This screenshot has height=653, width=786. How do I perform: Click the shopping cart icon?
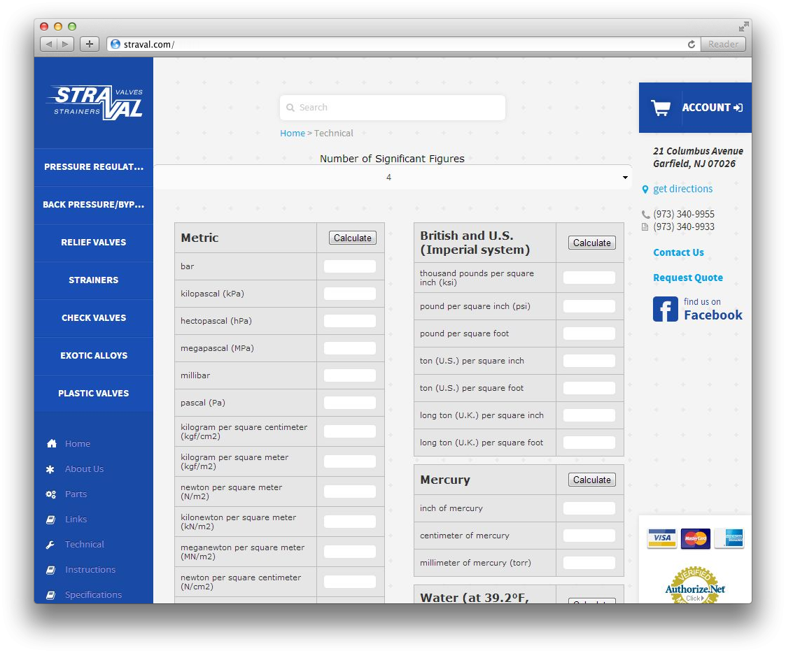[660, 108]
